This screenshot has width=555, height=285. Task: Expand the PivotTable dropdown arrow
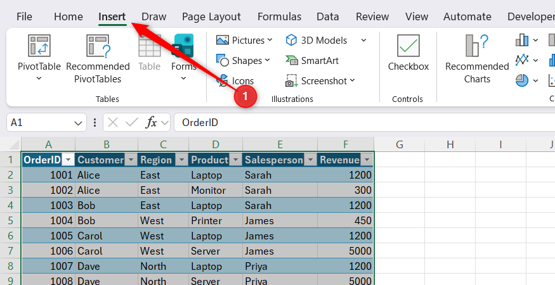point(39,79)
